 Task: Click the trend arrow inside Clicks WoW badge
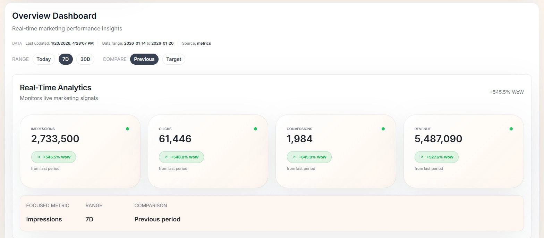pyautogui.click(x=166, y=157)
